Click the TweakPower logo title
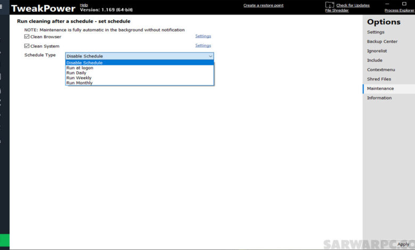The image size is (415, 250). point(43,9)
